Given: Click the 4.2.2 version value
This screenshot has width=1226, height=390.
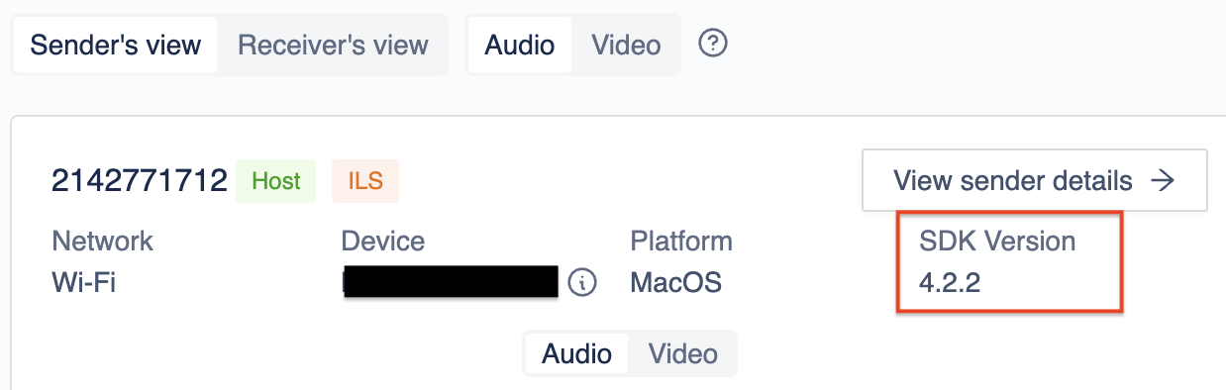Looking at the screenshot, I should pyautogui.click(x=949, y=283).
